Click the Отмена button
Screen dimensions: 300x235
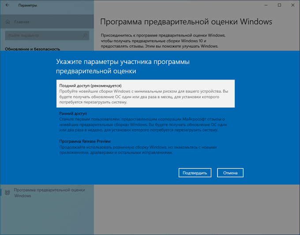230,173
